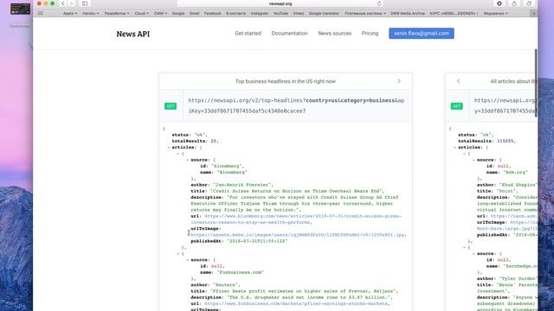Reload the newsapi.org page
554x311 pixels.
tap(379, 3)
